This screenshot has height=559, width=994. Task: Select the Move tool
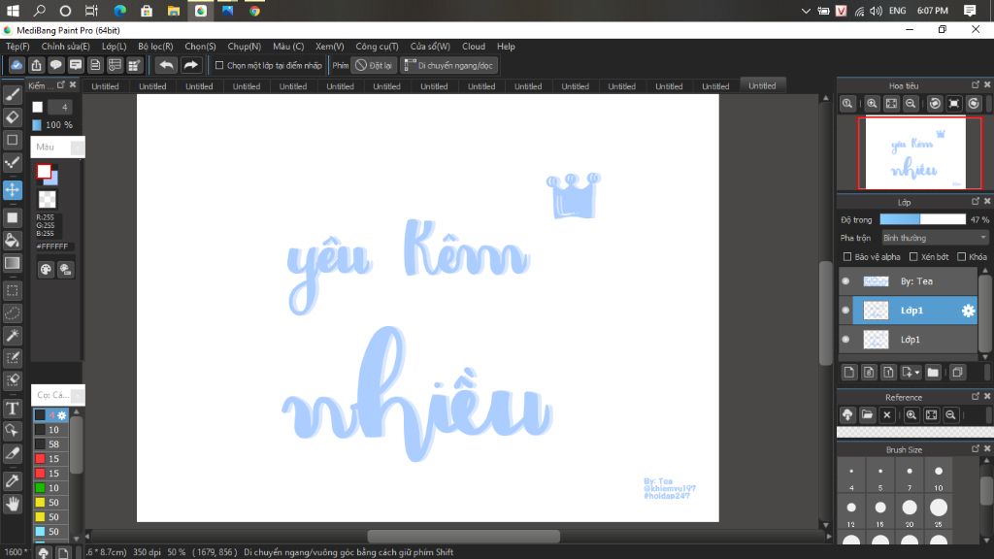pos(12,189)
